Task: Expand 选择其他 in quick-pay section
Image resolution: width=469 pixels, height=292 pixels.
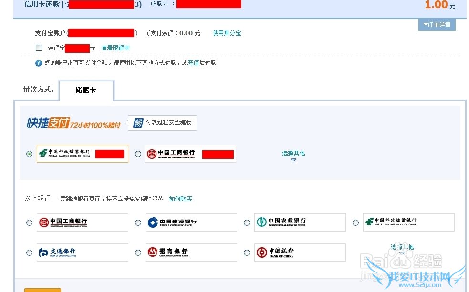Action: tap(293, 155)
